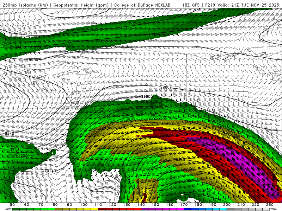Click the 60 knot color bar label

pyautogui.click(x=27, y=205)
